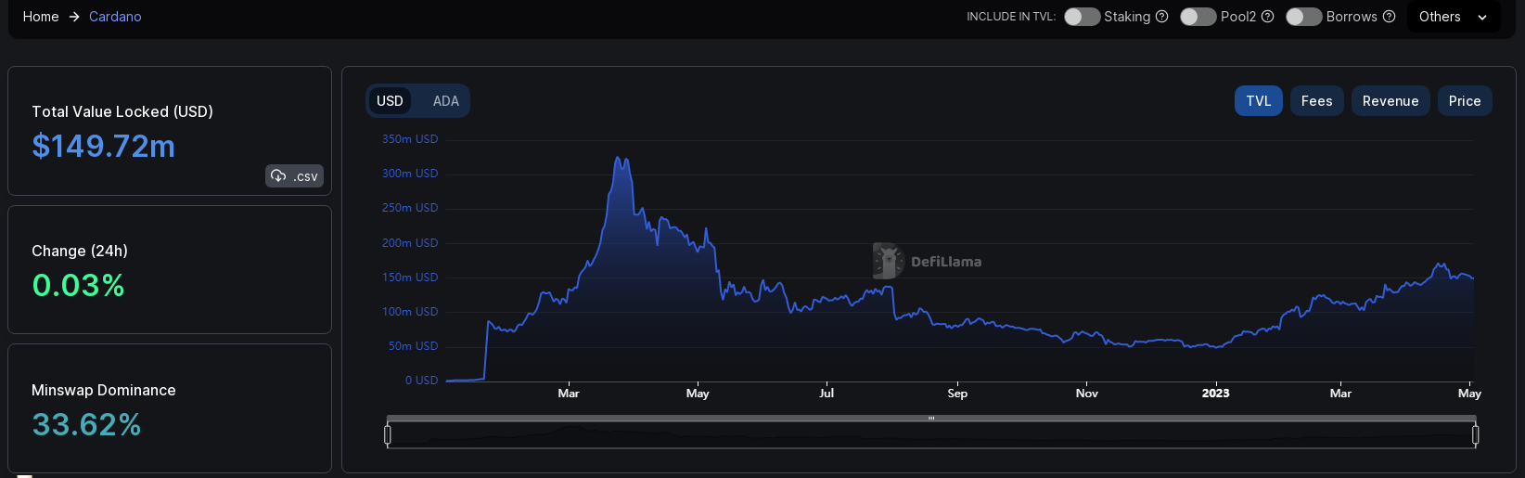Click the cloud download icon for .csv
The width and height of the screenshot is (1525, 478).
[x=278, y=175]
